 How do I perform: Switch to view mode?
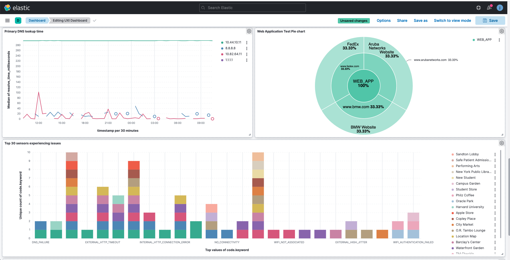point(452,21)
